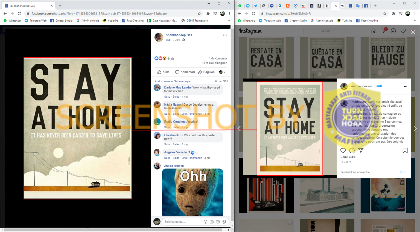Reload the Facebook page in left window

(19, 13)
